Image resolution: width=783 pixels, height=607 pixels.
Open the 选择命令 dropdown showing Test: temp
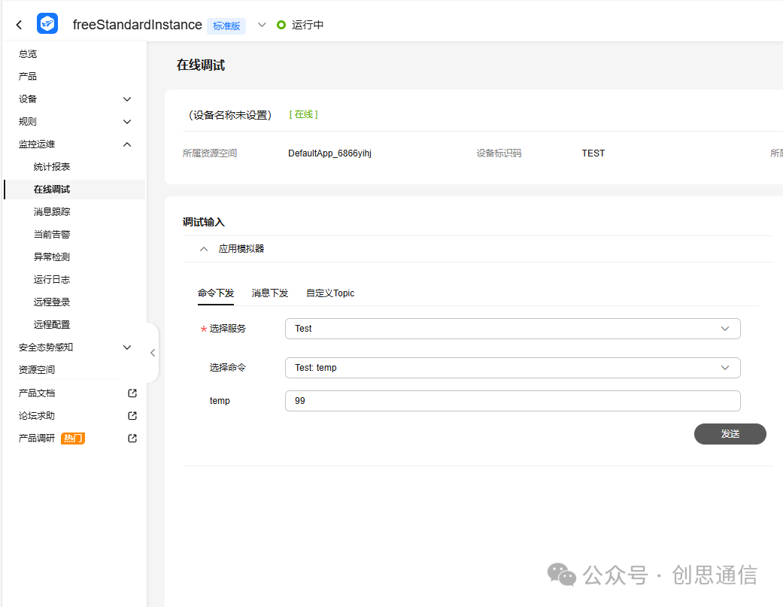point(512,368)
